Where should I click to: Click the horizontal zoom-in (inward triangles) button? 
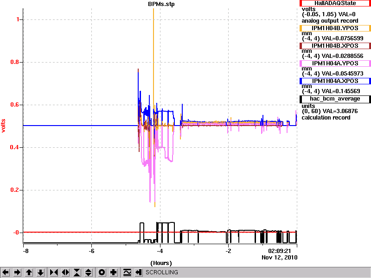click(54, 272)
